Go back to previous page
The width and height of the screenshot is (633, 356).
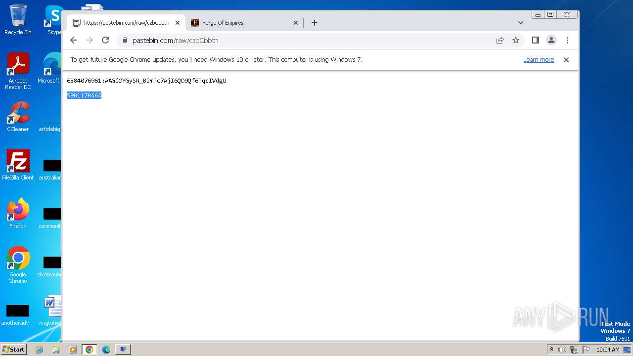[74, 41]
